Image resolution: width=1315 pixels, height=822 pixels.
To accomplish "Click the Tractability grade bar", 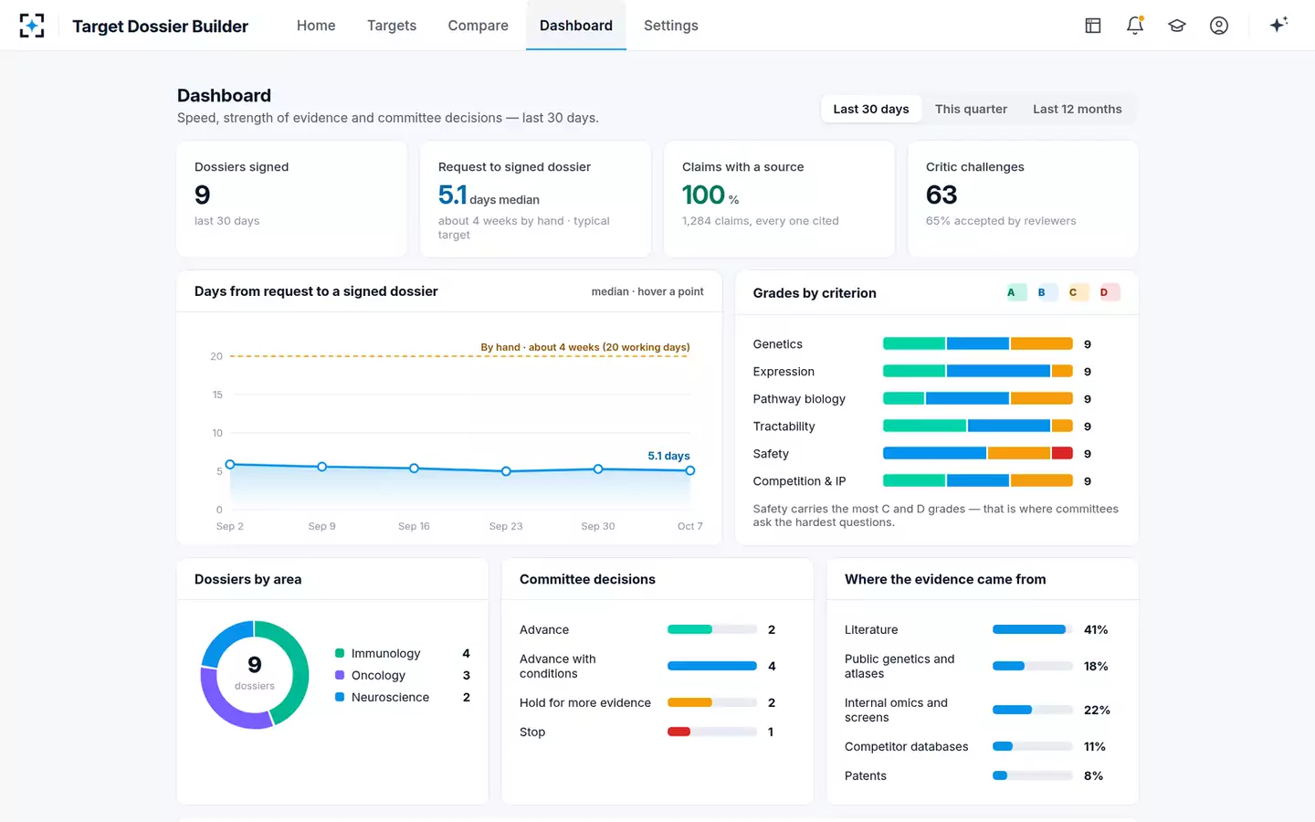I will point(977,427).
